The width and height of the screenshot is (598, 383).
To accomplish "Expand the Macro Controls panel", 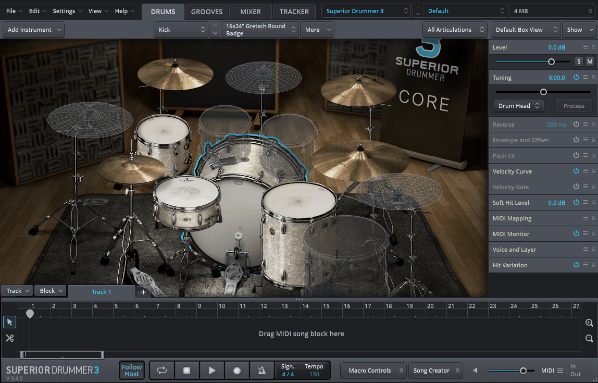I will [373, 370].
